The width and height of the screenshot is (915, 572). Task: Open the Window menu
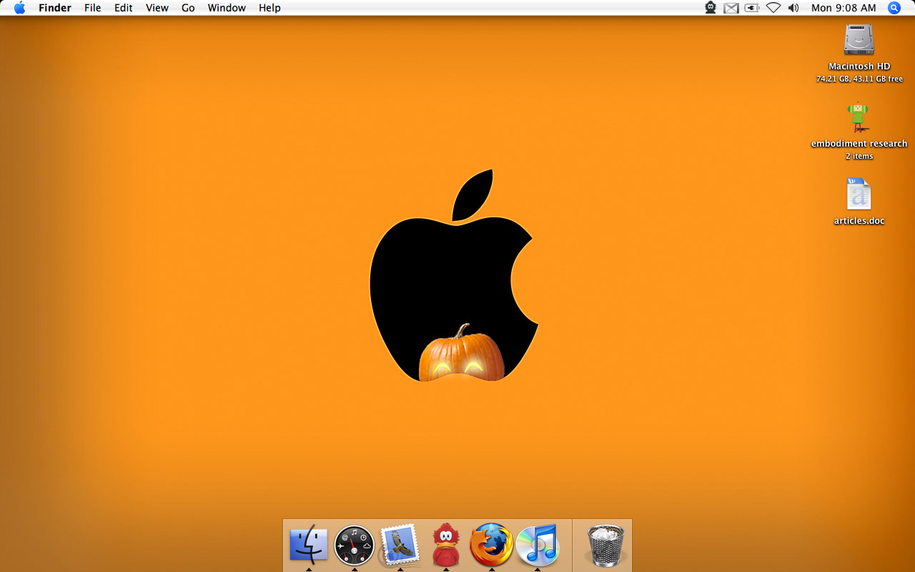coord(227,8)
